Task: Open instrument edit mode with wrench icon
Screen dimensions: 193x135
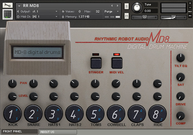Action: coord(8,5)
